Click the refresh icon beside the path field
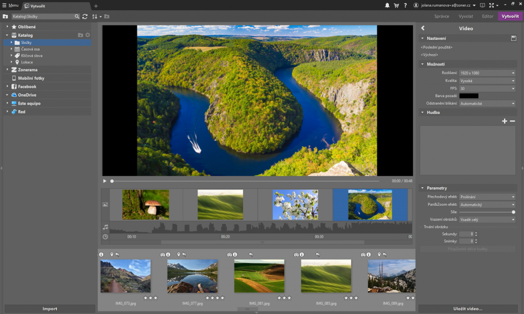Image resolution: width=524 pixels, height=314 pixels. tap(85, 16)
